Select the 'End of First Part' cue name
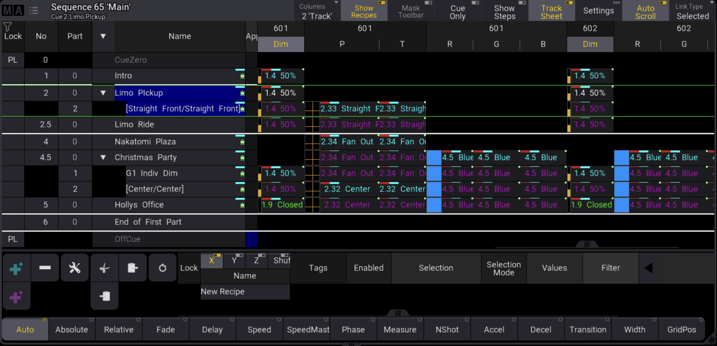The width and height of the screenshot is (717, 346). tap(148, 222)
